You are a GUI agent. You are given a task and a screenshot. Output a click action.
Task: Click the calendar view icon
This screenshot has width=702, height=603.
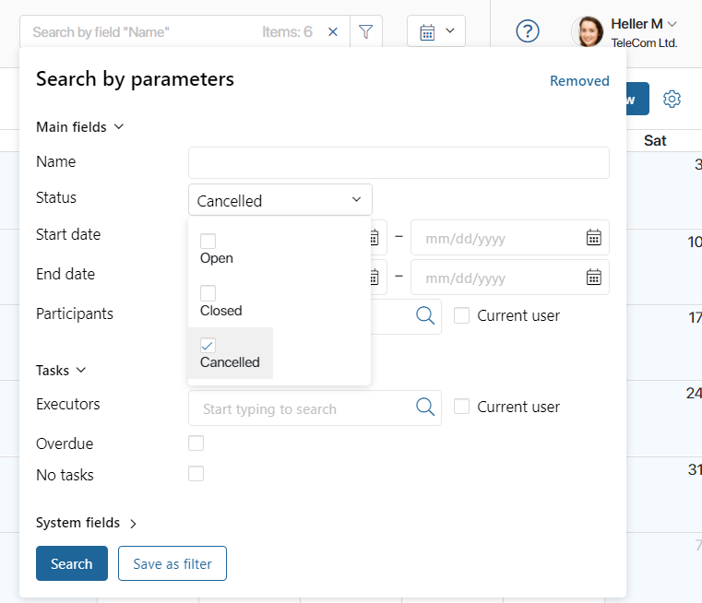click(x=427, y=32)
